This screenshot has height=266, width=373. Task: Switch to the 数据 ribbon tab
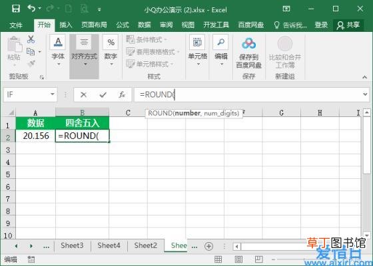[x=144, y=25]
